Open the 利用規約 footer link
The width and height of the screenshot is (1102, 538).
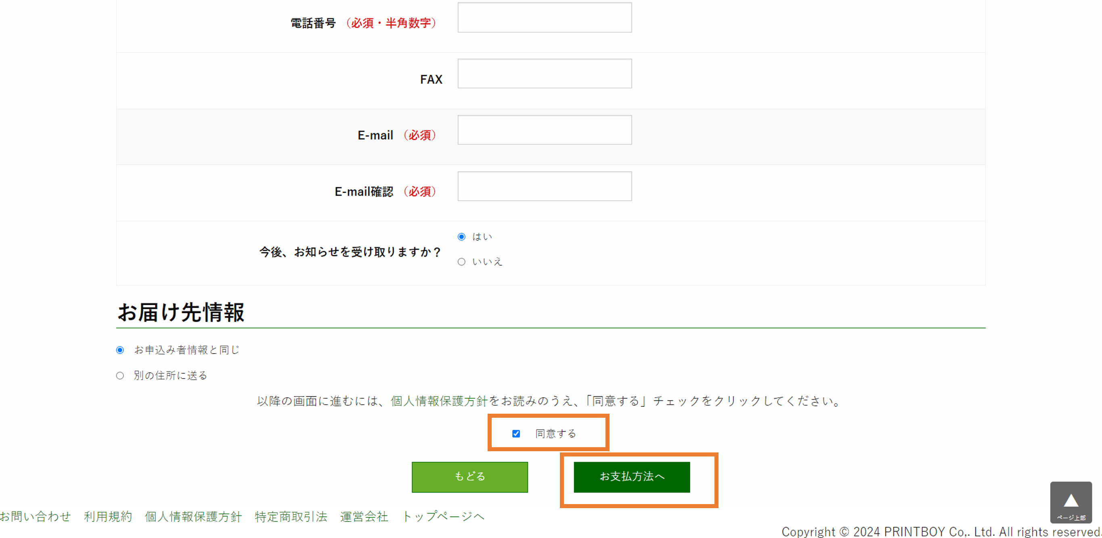click(107, 516)
